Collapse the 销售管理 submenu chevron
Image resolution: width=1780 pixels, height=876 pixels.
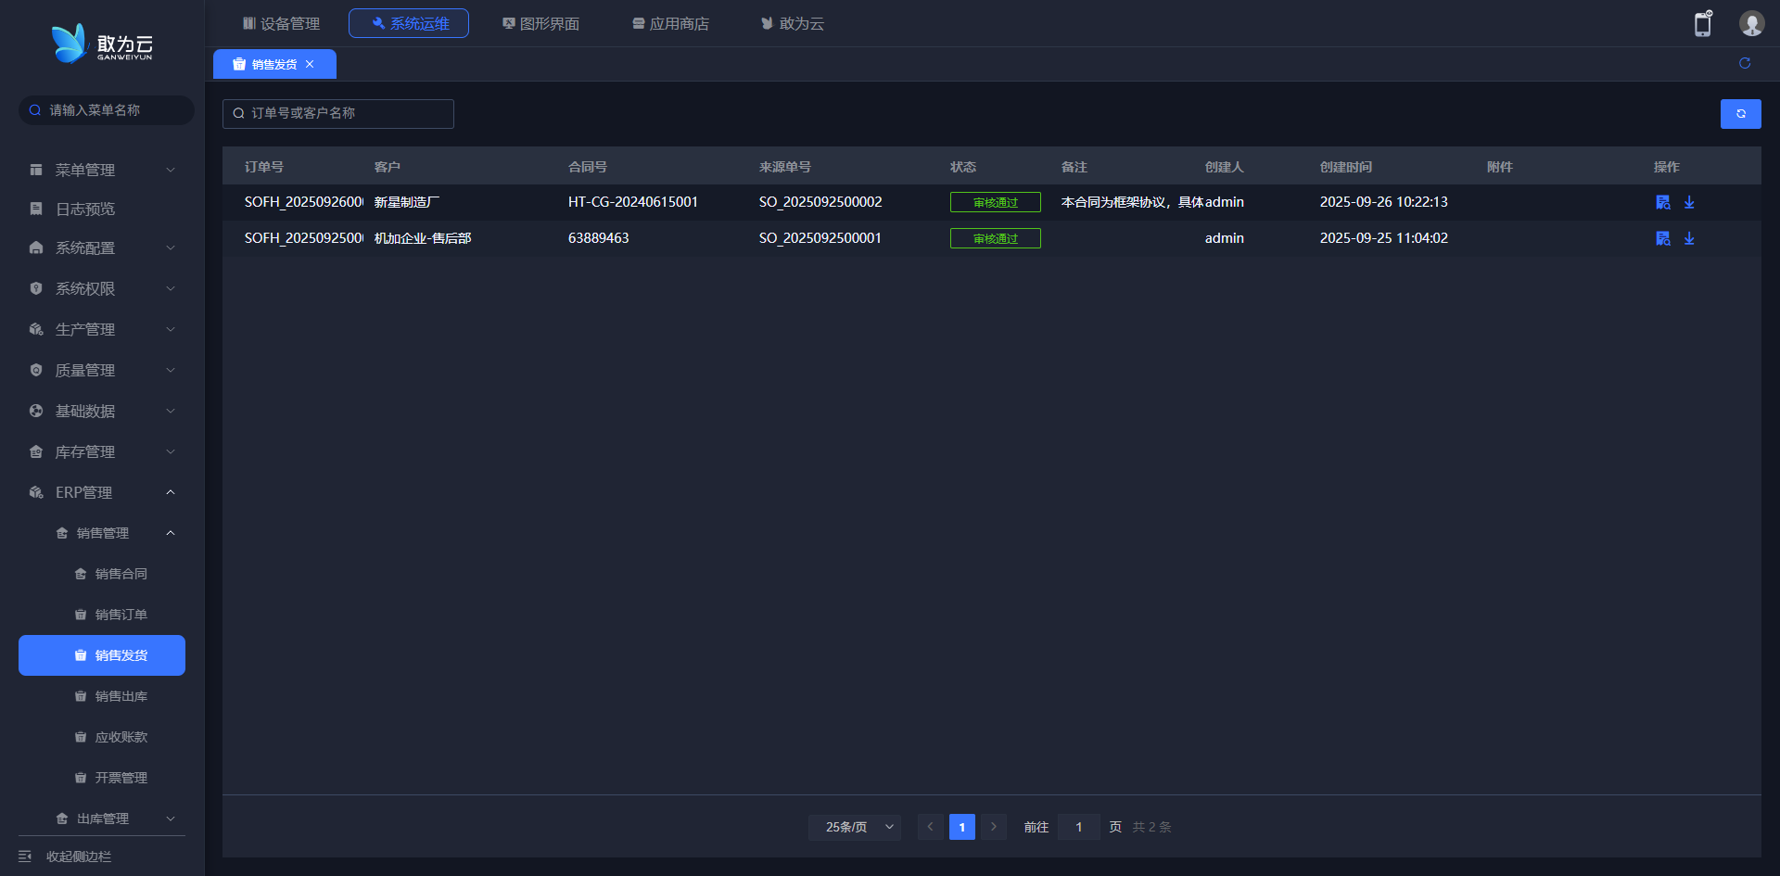coord(171,533)
